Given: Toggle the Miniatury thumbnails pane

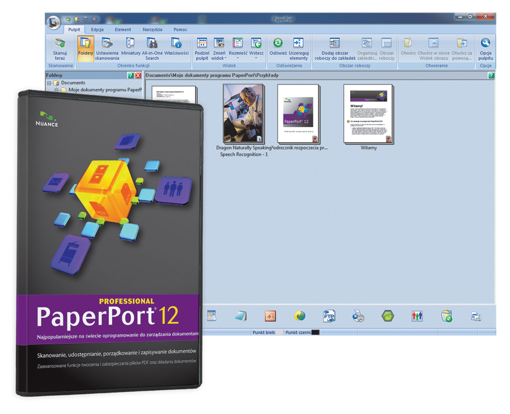Looking at the screenshot, I should tap(130, 47).
